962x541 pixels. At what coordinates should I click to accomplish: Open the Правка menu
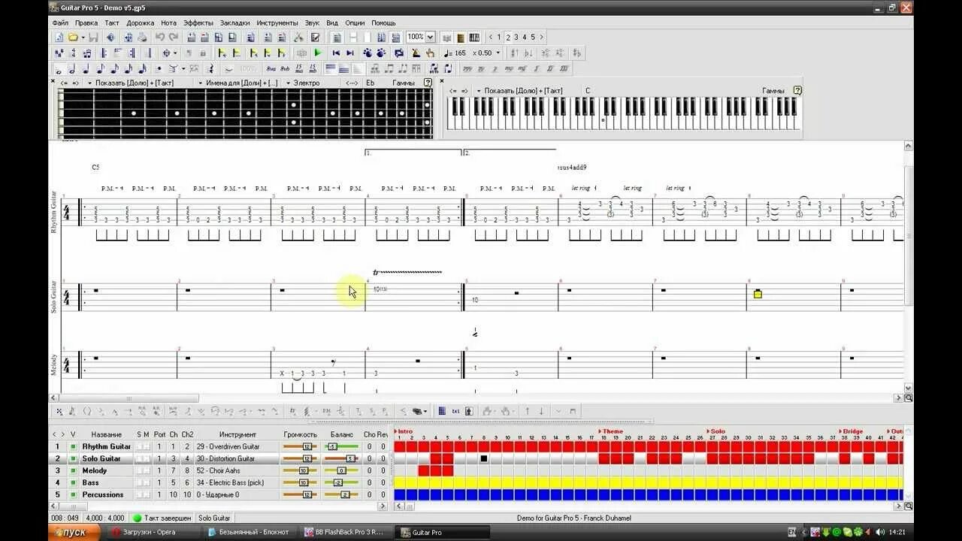[86, 23]
